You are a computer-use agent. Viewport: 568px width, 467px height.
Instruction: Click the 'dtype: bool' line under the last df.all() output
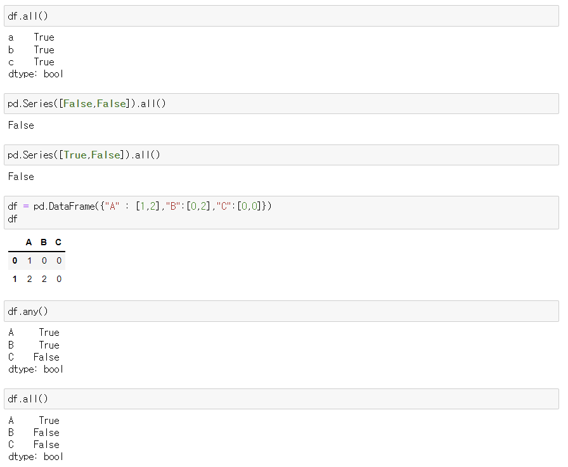click(35, 457)
